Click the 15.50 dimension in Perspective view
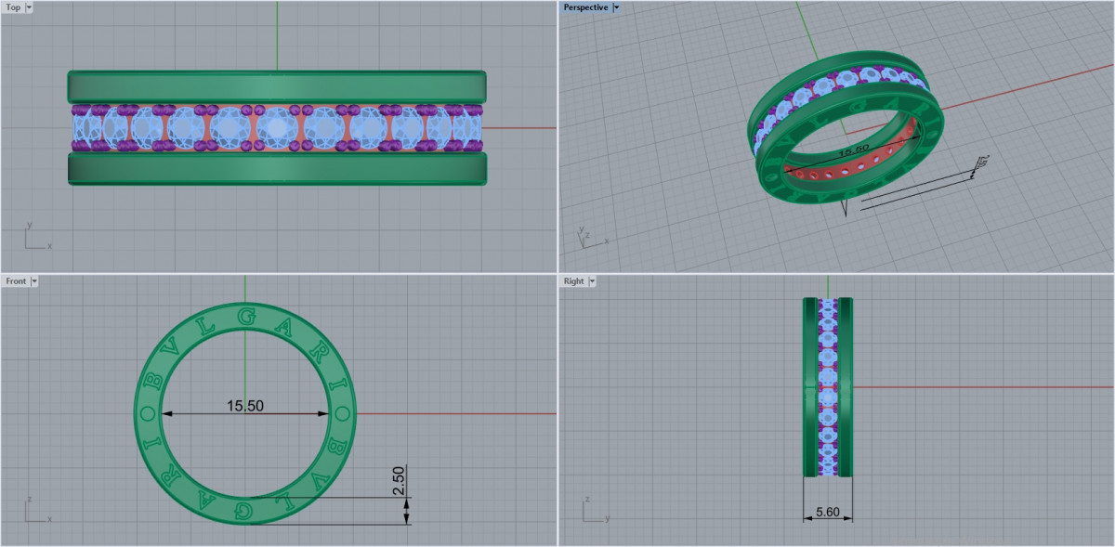The height and width of the screenshot is (547, 1115). click(x=854, y=149)
